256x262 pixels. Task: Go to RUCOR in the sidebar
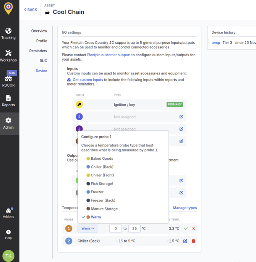pos(8,81)
